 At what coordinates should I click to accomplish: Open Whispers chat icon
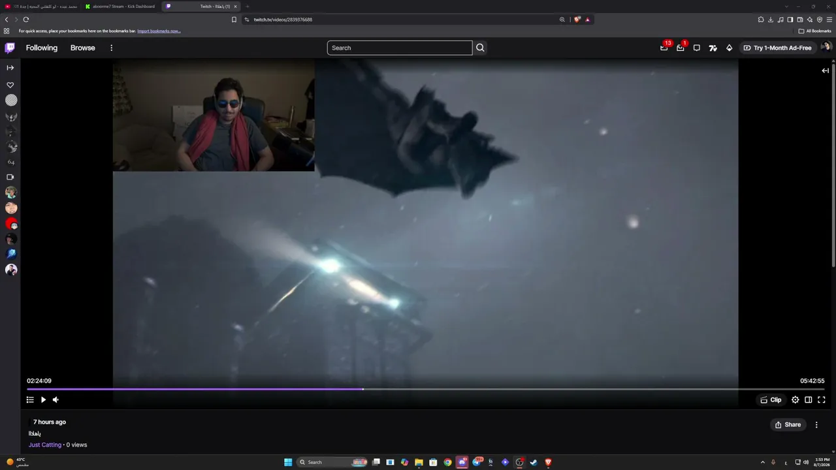click(697, 48)
